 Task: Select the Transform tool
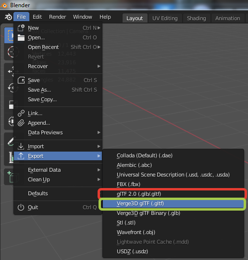9,121
